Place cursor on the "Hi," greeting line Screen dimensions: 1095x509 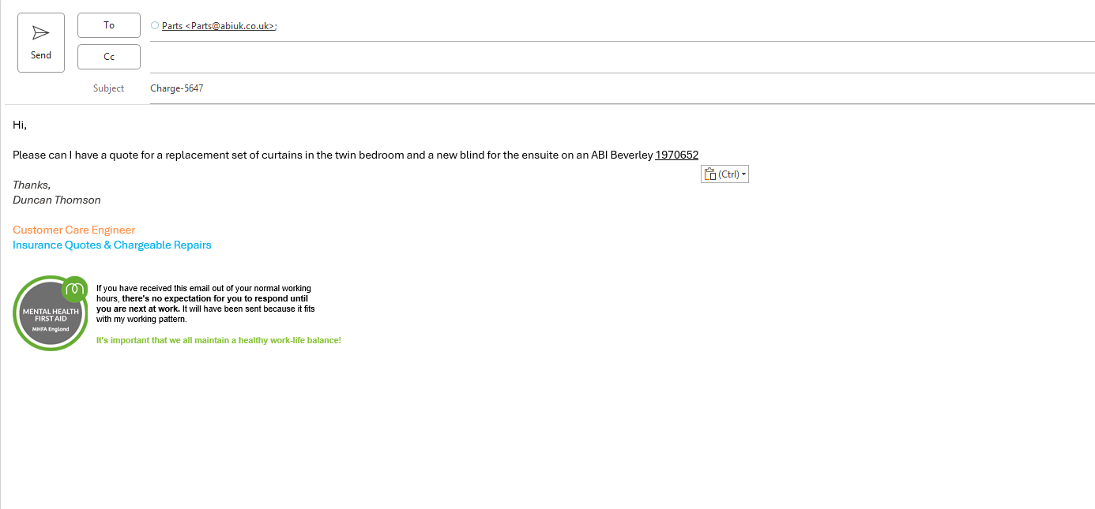coord(20,125)
